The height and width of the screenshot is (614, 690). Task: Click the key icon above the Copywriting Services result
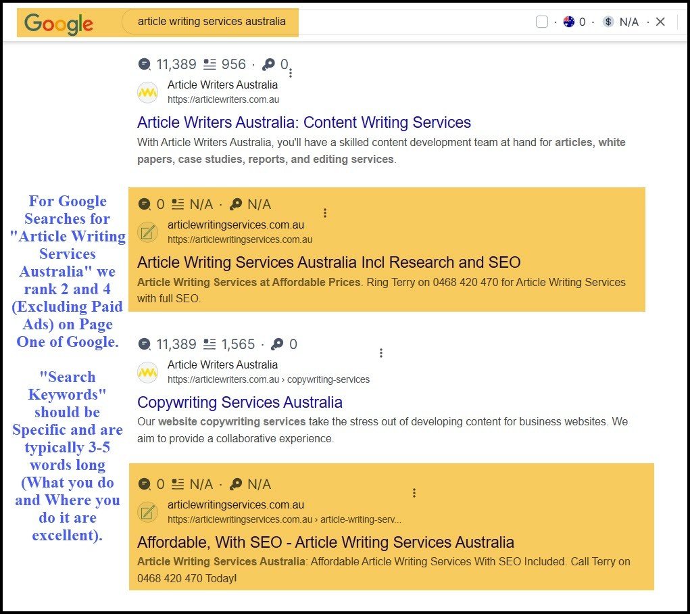pyautogui.click(x=277, y=344)
